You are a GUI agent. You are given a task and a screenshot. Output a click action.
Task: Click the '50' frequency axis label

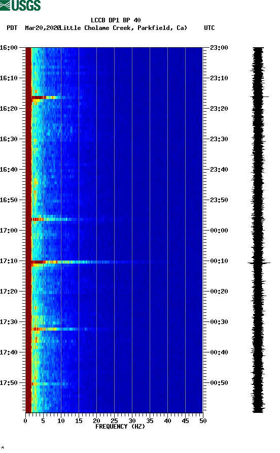pyautogui.click(x=203, y=421)
